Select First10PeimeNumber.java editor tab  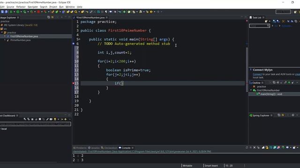click(x=90, y=18)
